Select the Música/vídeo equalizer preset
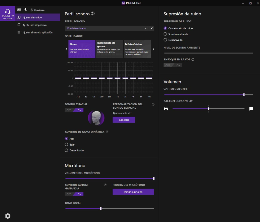260x222 pixels. 137,49
